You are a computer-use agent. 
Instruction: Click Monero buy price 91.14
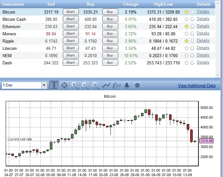coord(91,34)
